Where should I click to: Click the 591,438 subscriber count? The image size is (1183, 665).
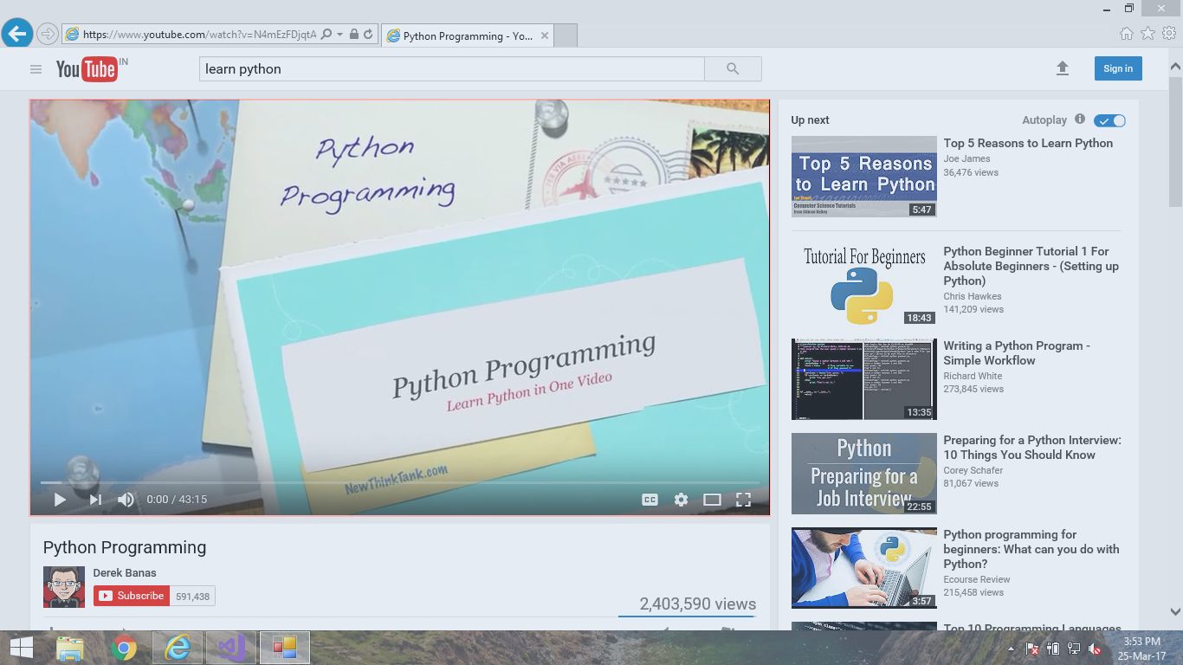tap(192, 597)
